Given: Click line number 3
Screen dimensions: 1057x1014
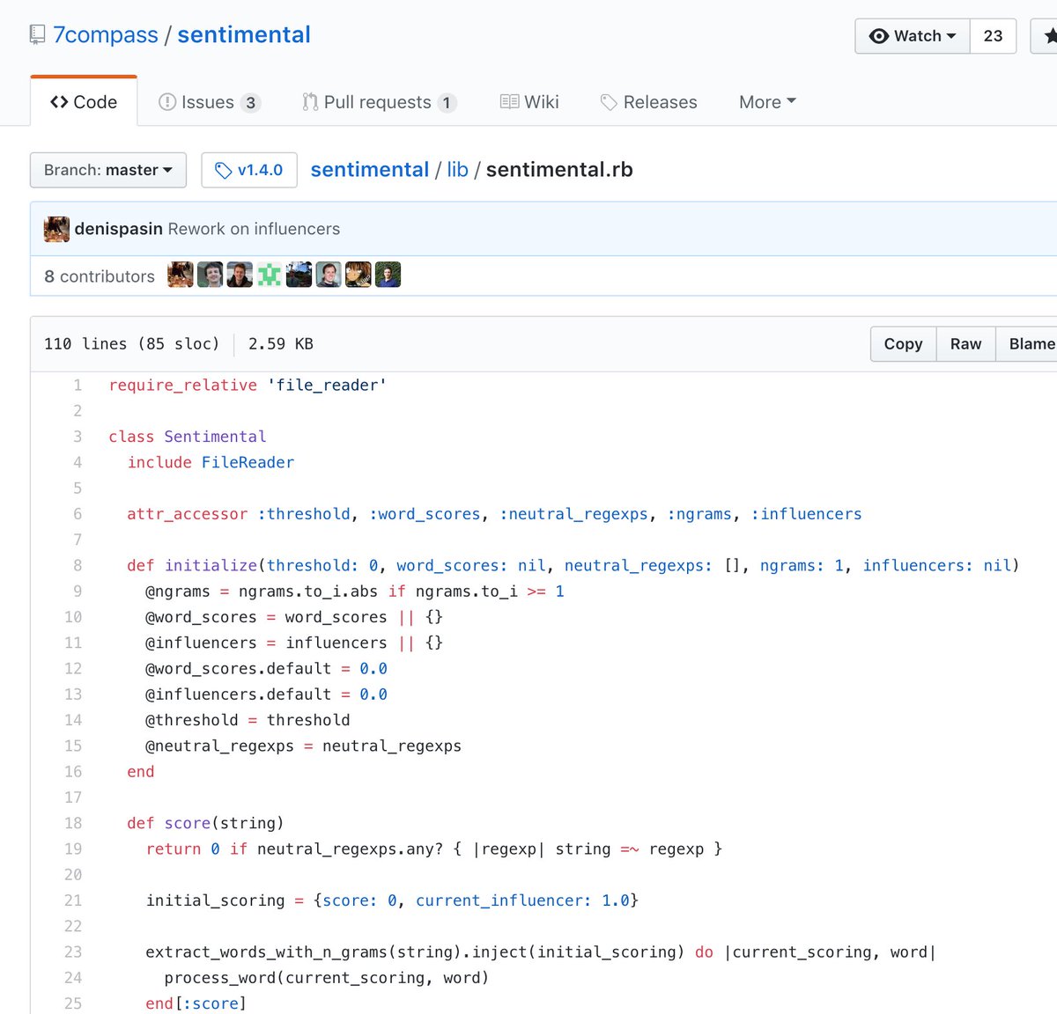Looking at the screenshot, I should 78,437.
